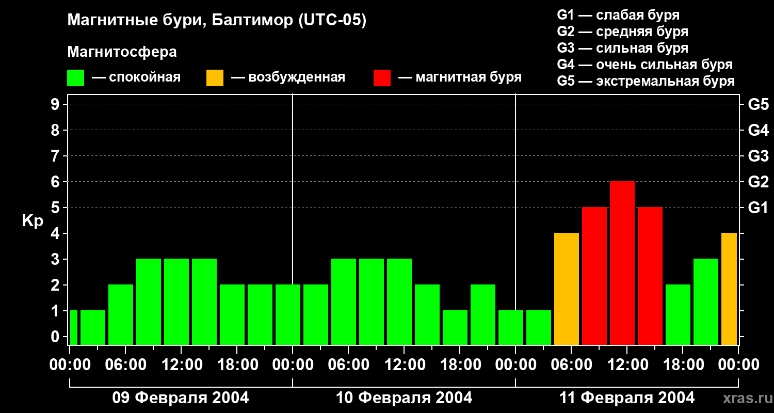
Task: Click the red Kp 5 bar just before 12:00
Action: [594, 276]
